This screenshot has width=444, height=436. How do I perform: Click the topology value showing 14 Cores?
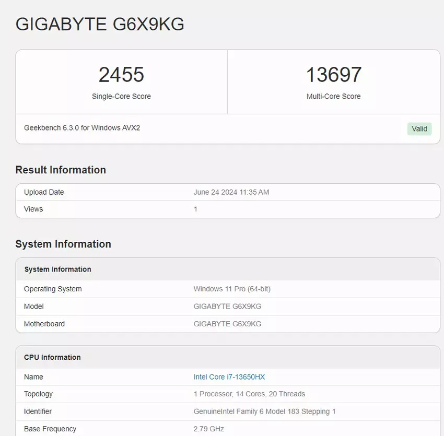249,394
